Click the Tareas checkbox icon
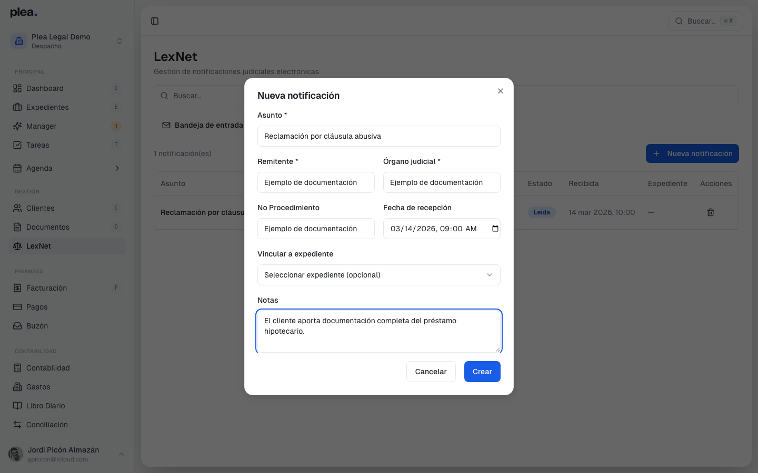Screen dimensions: 758x473 coord(17,145)
